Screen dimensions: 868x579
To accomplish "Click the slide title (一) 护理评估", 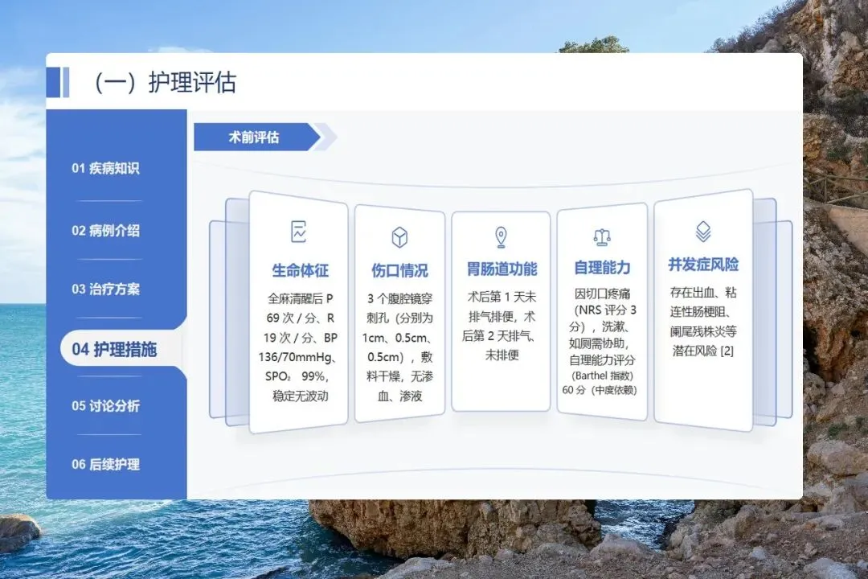I will tap(165, 83).
